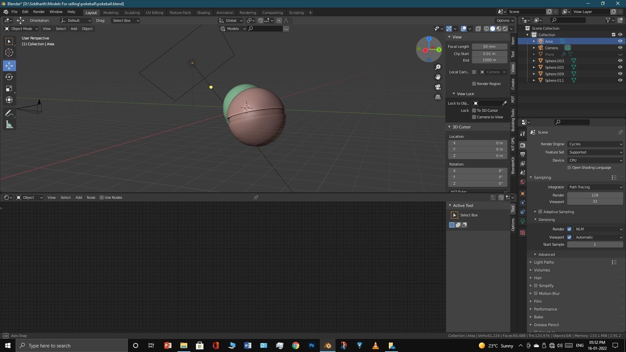The width and height of the screenshot is (626, 352).
Task: Open the viewport Add menu
Action: coord(74,29)
